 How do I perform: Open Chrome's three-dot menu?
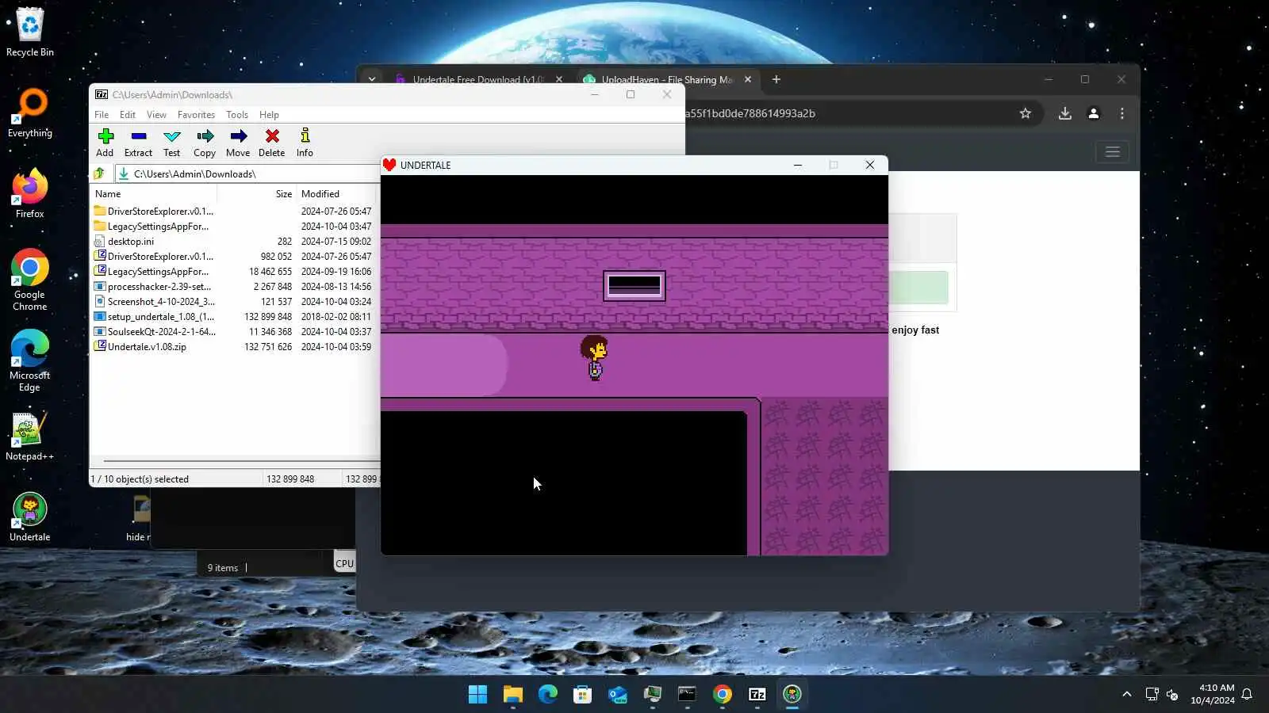point(1122,113)
